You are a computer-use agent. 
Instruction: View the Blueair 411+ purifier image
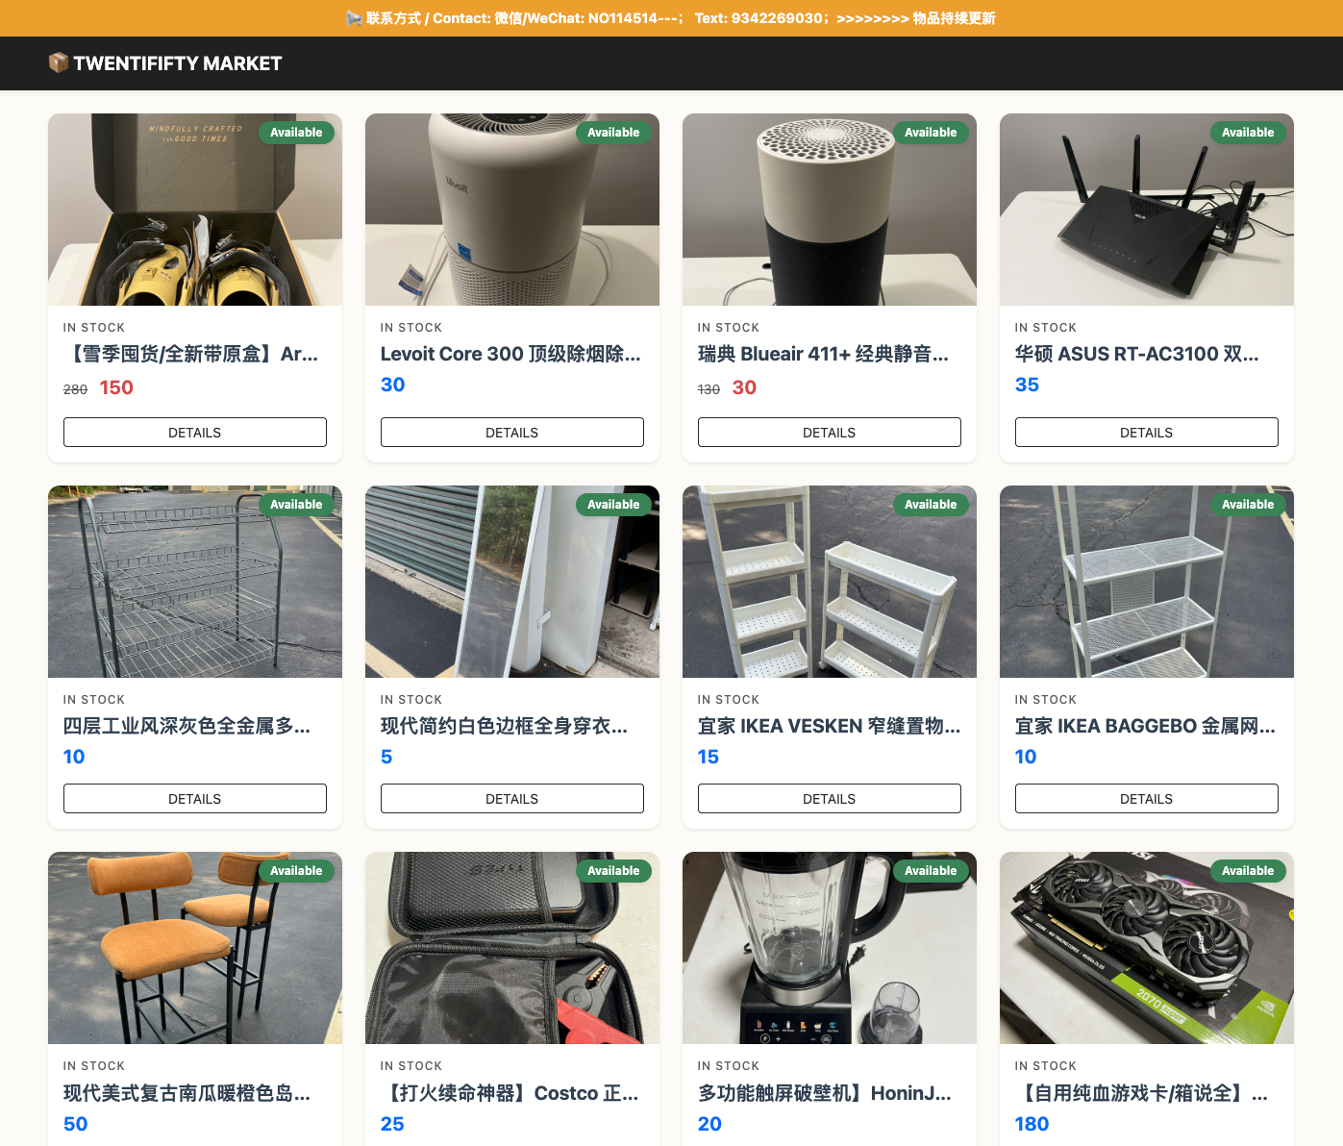coord(830,210)
